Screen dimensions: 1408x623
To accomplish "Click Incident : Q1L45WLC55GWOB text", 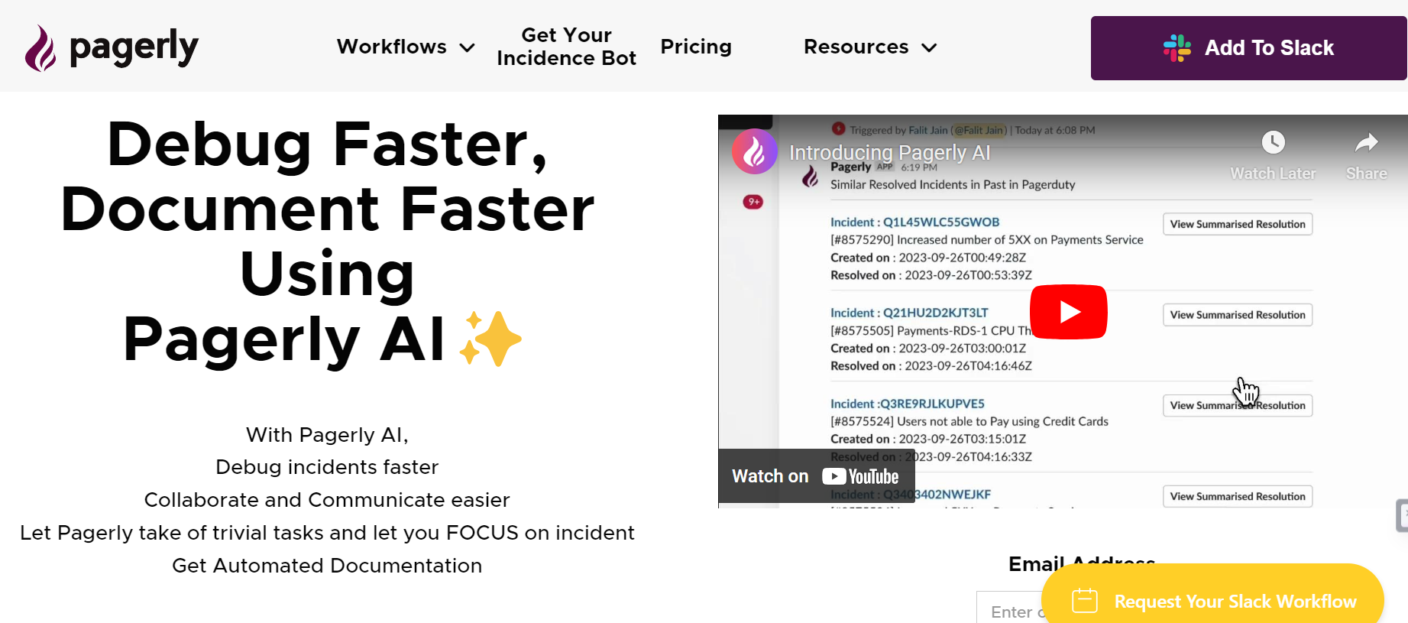I will click(914, 222).
